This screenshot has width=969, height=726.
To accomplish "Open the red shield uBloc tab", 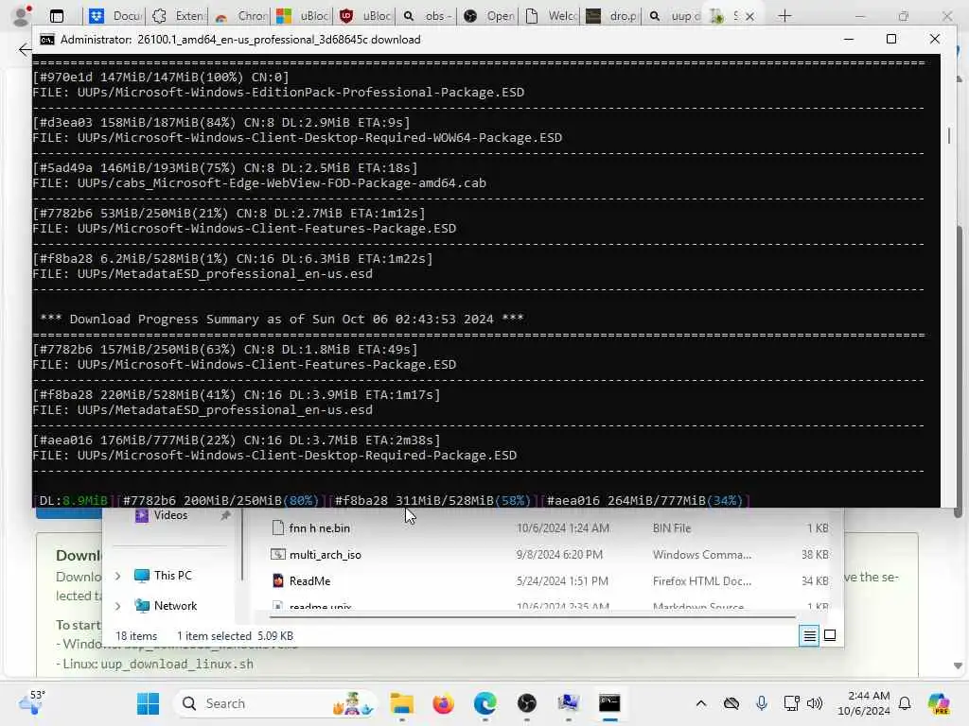I will click(364, 15).
